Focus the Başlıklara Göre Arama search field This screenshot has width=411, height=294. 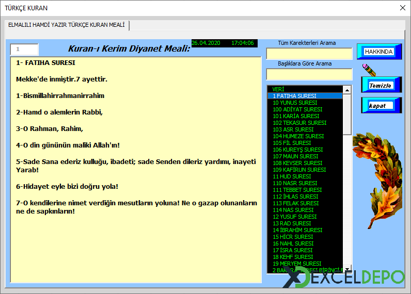point(309,74)
